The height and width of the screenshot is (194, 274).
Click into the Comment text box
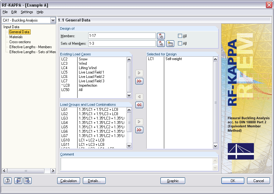point(136,164)
